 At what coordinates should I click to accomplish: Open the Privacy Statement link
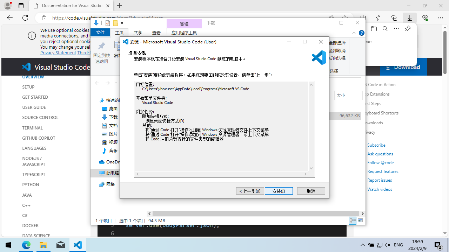click(58, 52)
